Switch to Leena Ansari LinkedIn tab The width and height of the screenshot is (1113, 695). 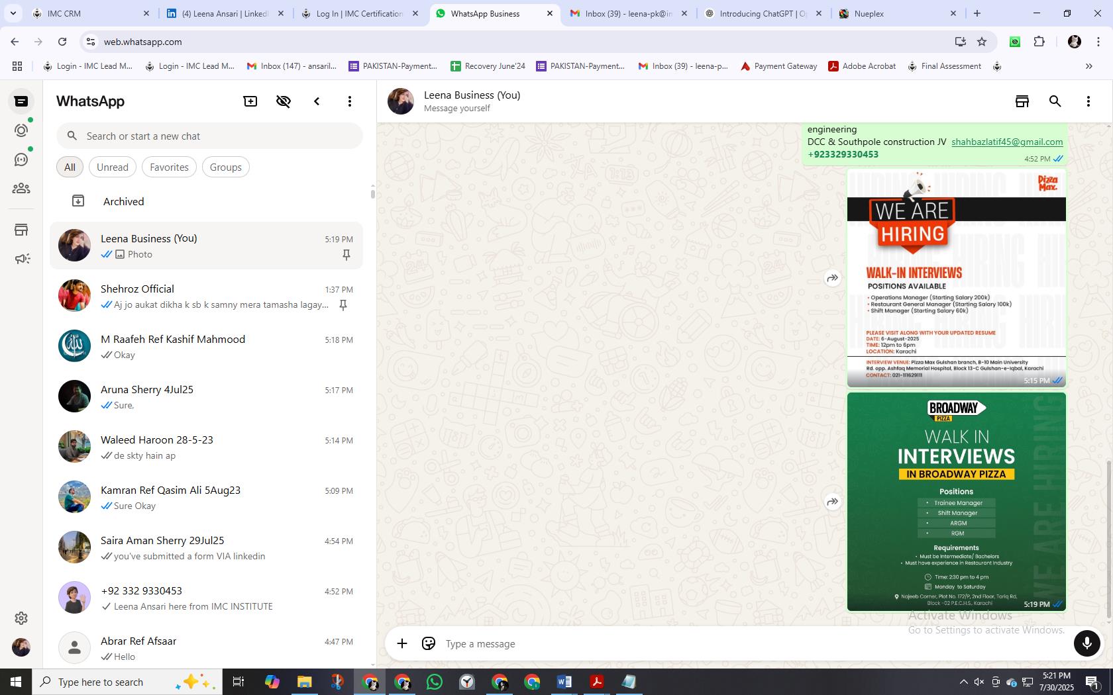225,13
